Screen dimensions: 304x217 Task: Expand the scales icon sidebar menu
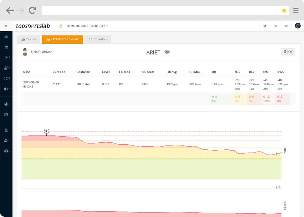click(x=6, y=151)
